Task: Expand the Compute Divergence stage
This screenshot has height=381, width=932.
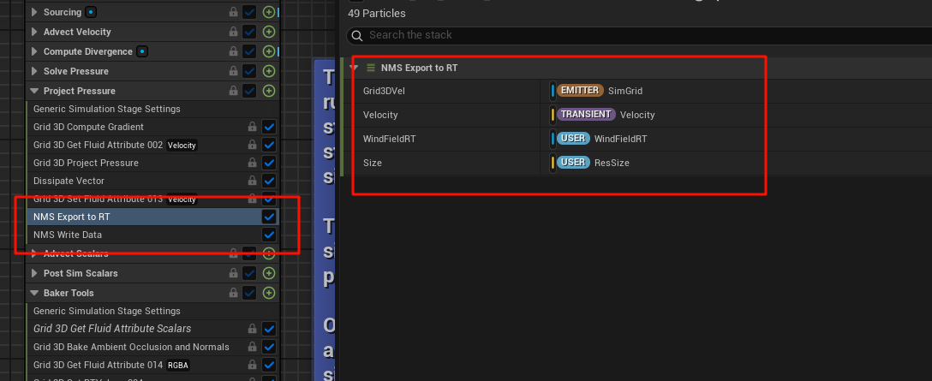Action: click(35, 52)
